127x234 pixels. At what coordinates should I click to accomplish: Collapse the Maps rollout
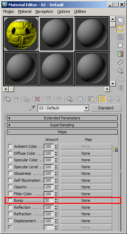[62, 132]
